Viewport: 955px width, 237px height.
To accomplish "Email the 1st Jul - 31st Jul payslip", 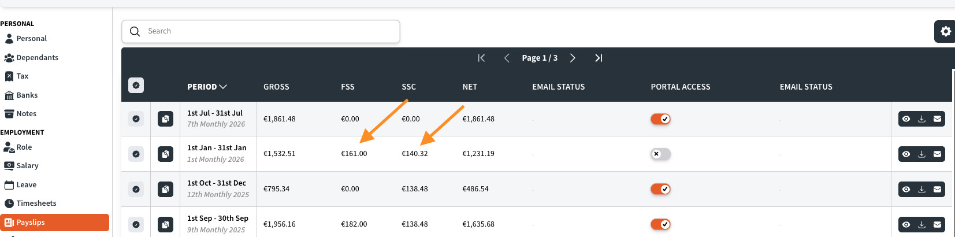I will click(938, 119).
